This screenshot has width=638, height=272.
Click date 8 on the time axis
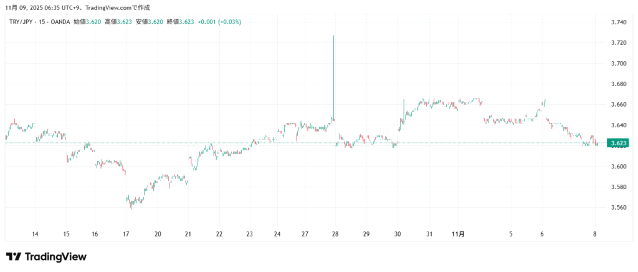[595, 234]
